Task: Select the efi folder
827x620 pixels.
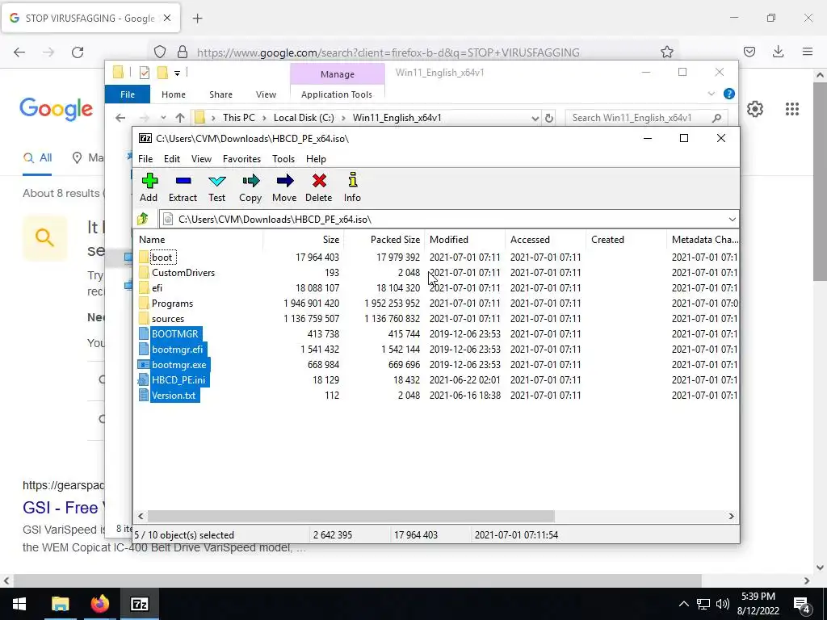Action: 157,288
